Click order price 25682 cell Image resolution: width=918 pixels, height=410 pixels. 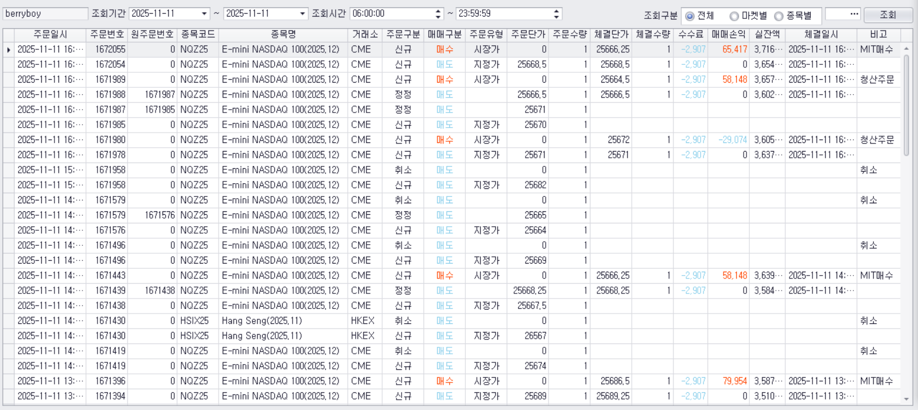pos(528,185)
